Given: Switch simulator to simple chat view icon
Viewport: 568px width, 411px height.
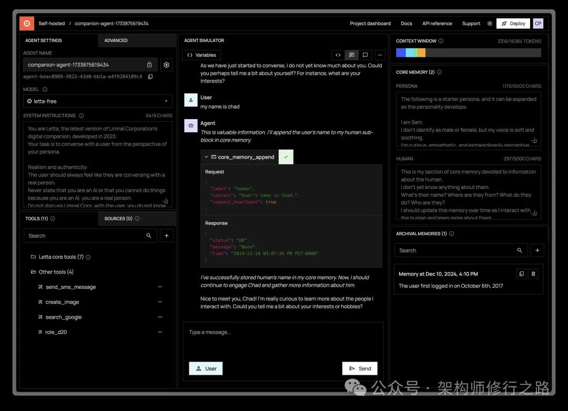Looking at the screenshot, I should (x=365, y=55).
